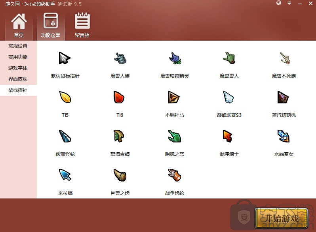Viewport: 316px width, 232px height.
Task: Go to the 首页 home tab
Action: [19, 26]
